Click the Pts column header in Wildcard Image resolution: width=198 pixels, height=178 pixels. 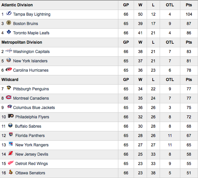click(189, 80)
